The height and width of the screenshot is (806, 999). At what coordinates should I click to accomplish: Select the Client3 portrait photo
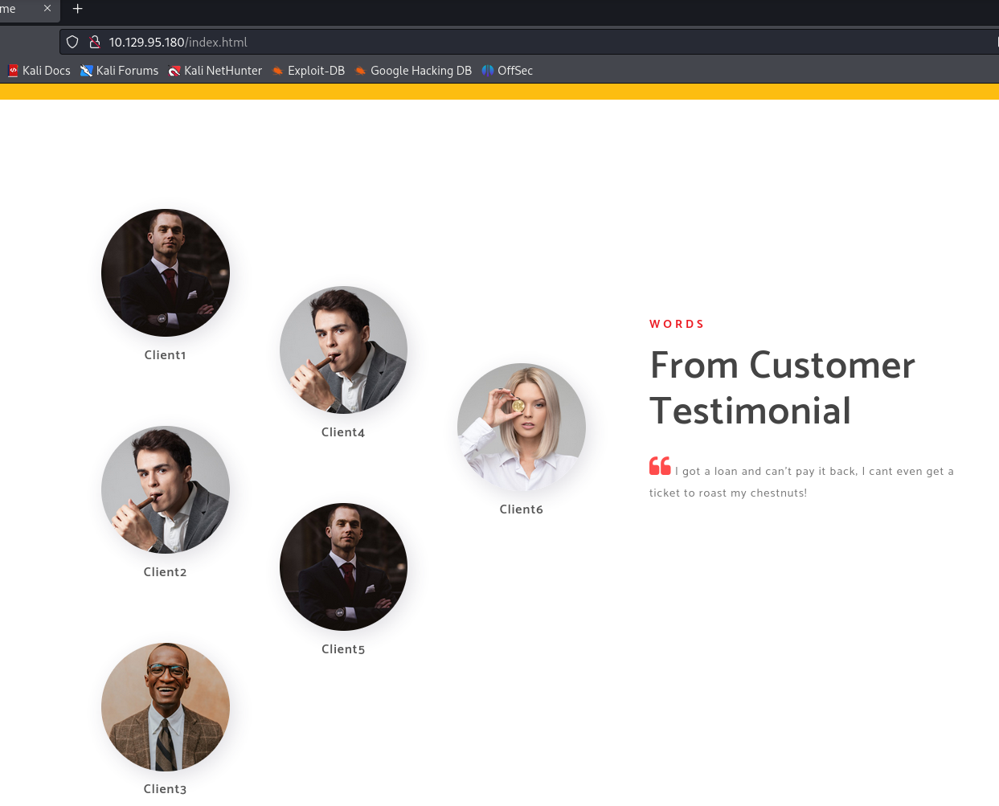[166, 707]
